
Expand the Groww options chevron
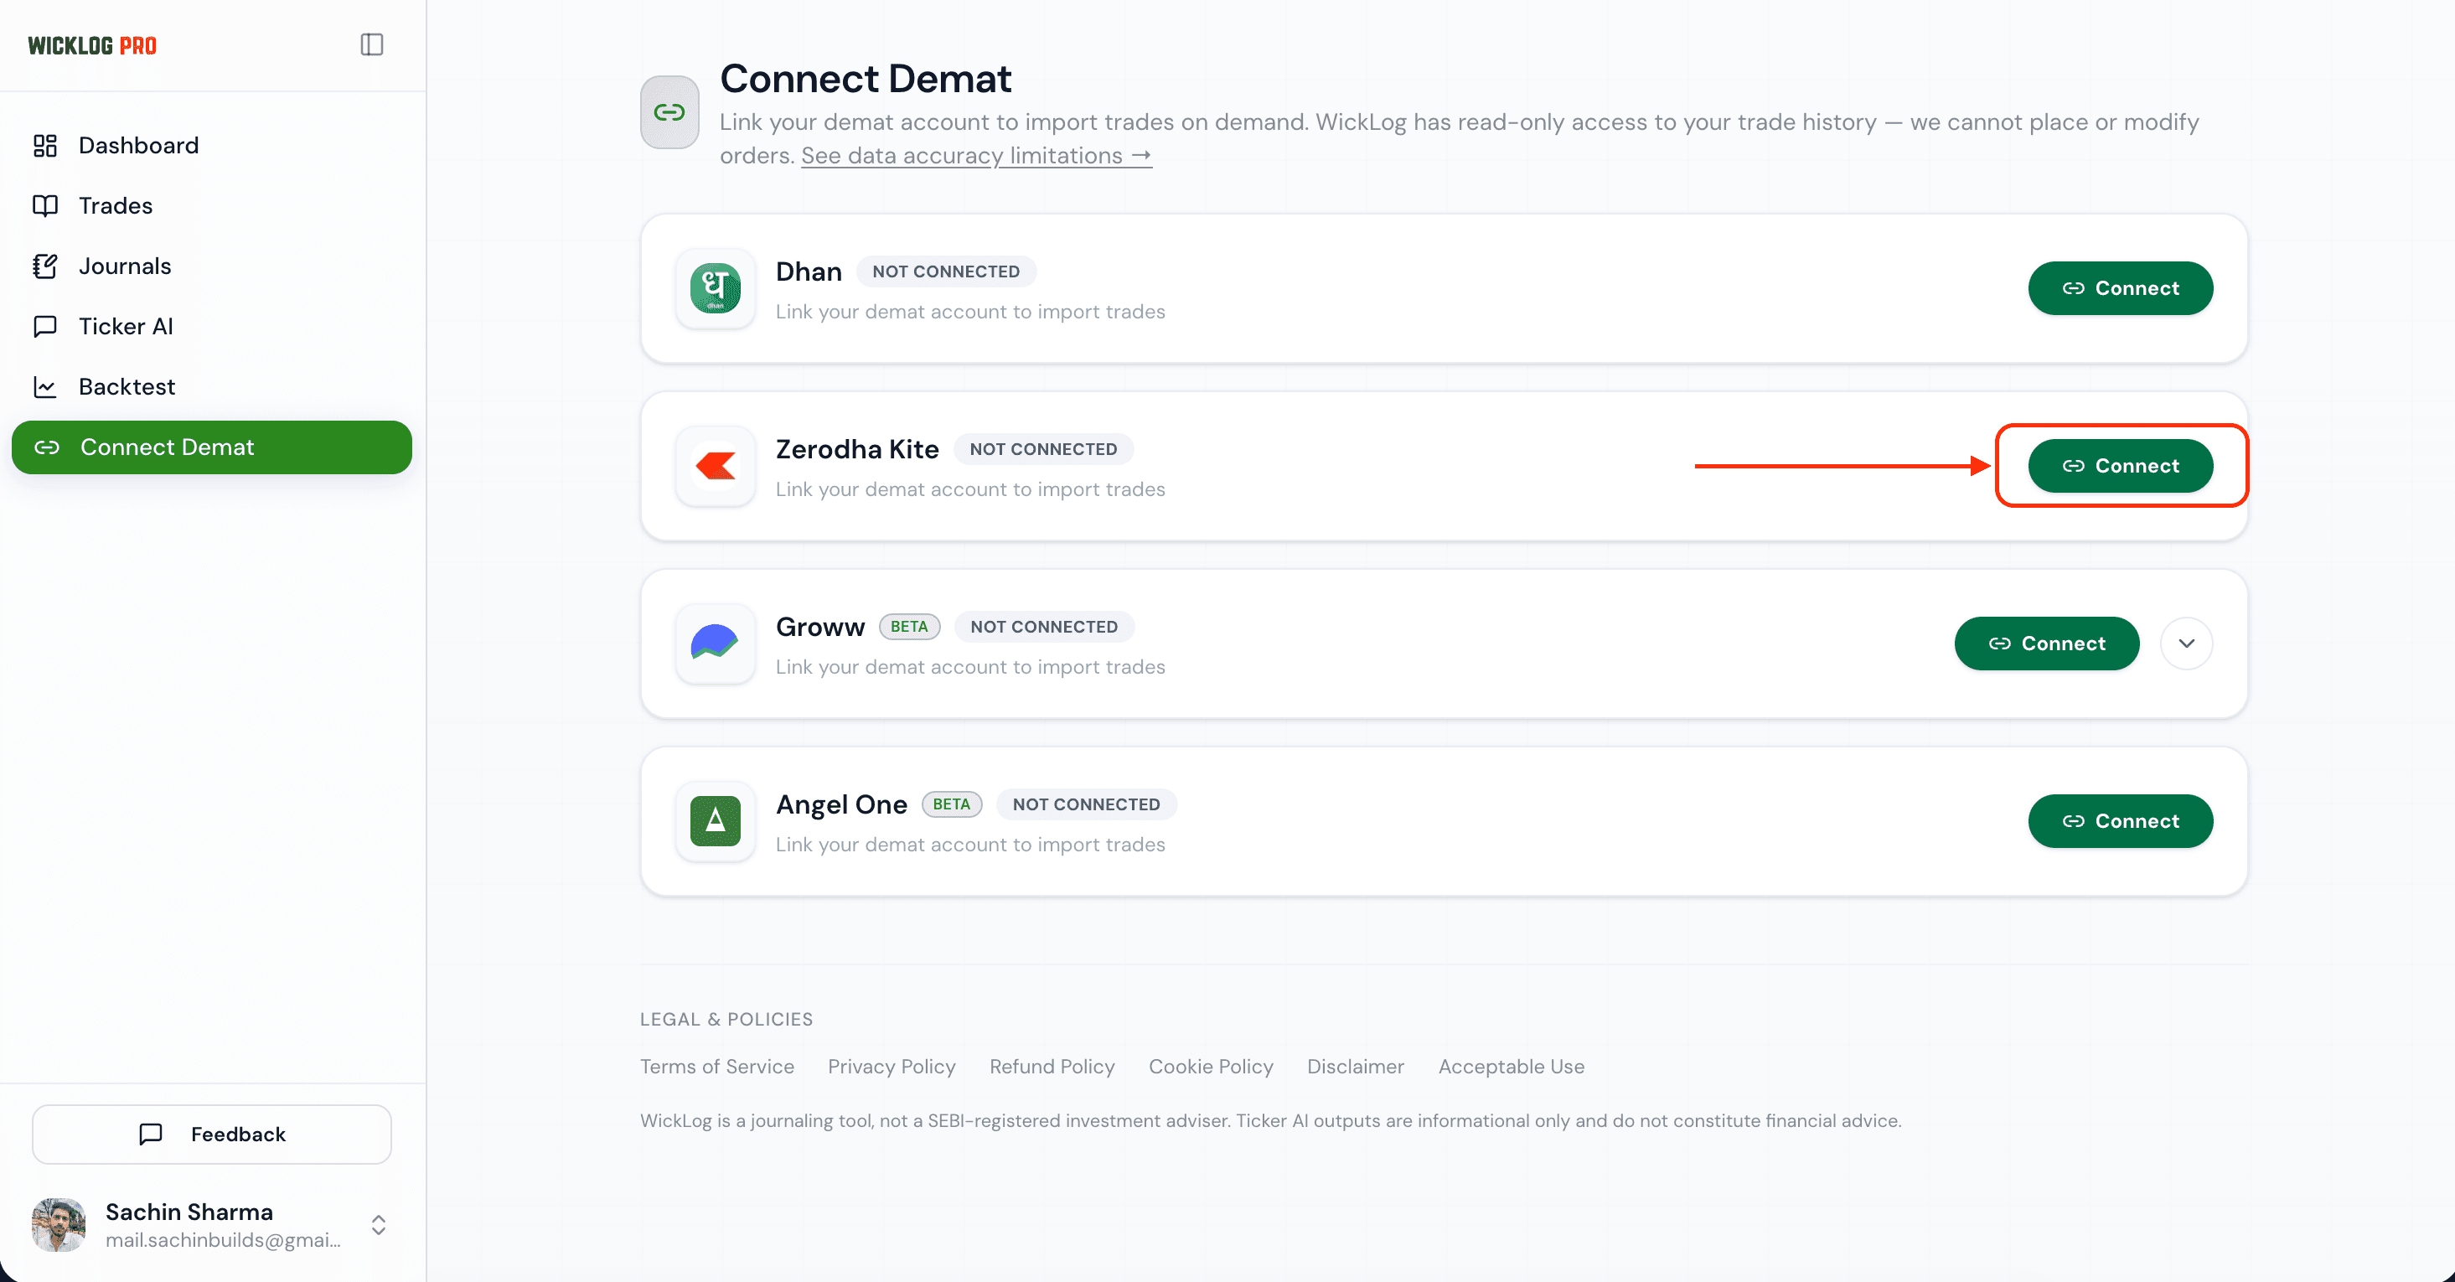point(2186,644)
